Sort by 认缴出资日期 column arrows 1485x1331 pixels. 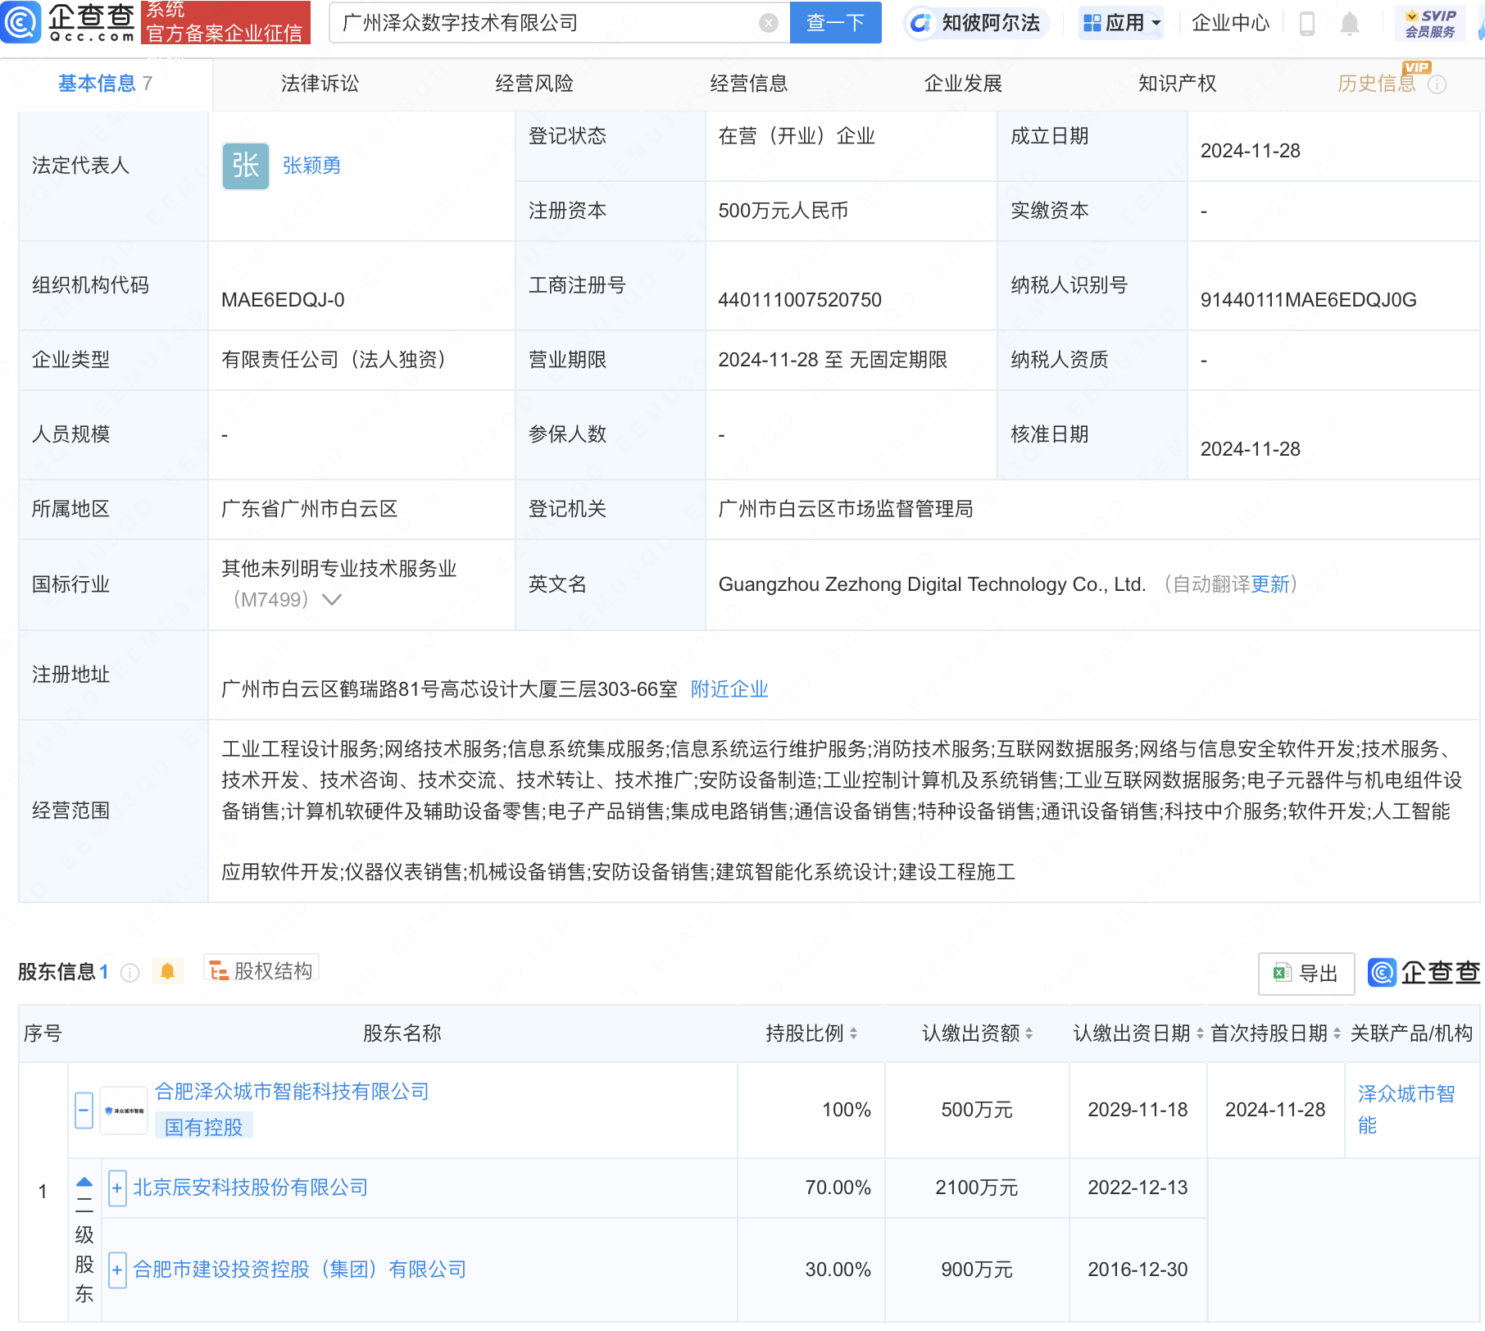click(1200, 1033)
